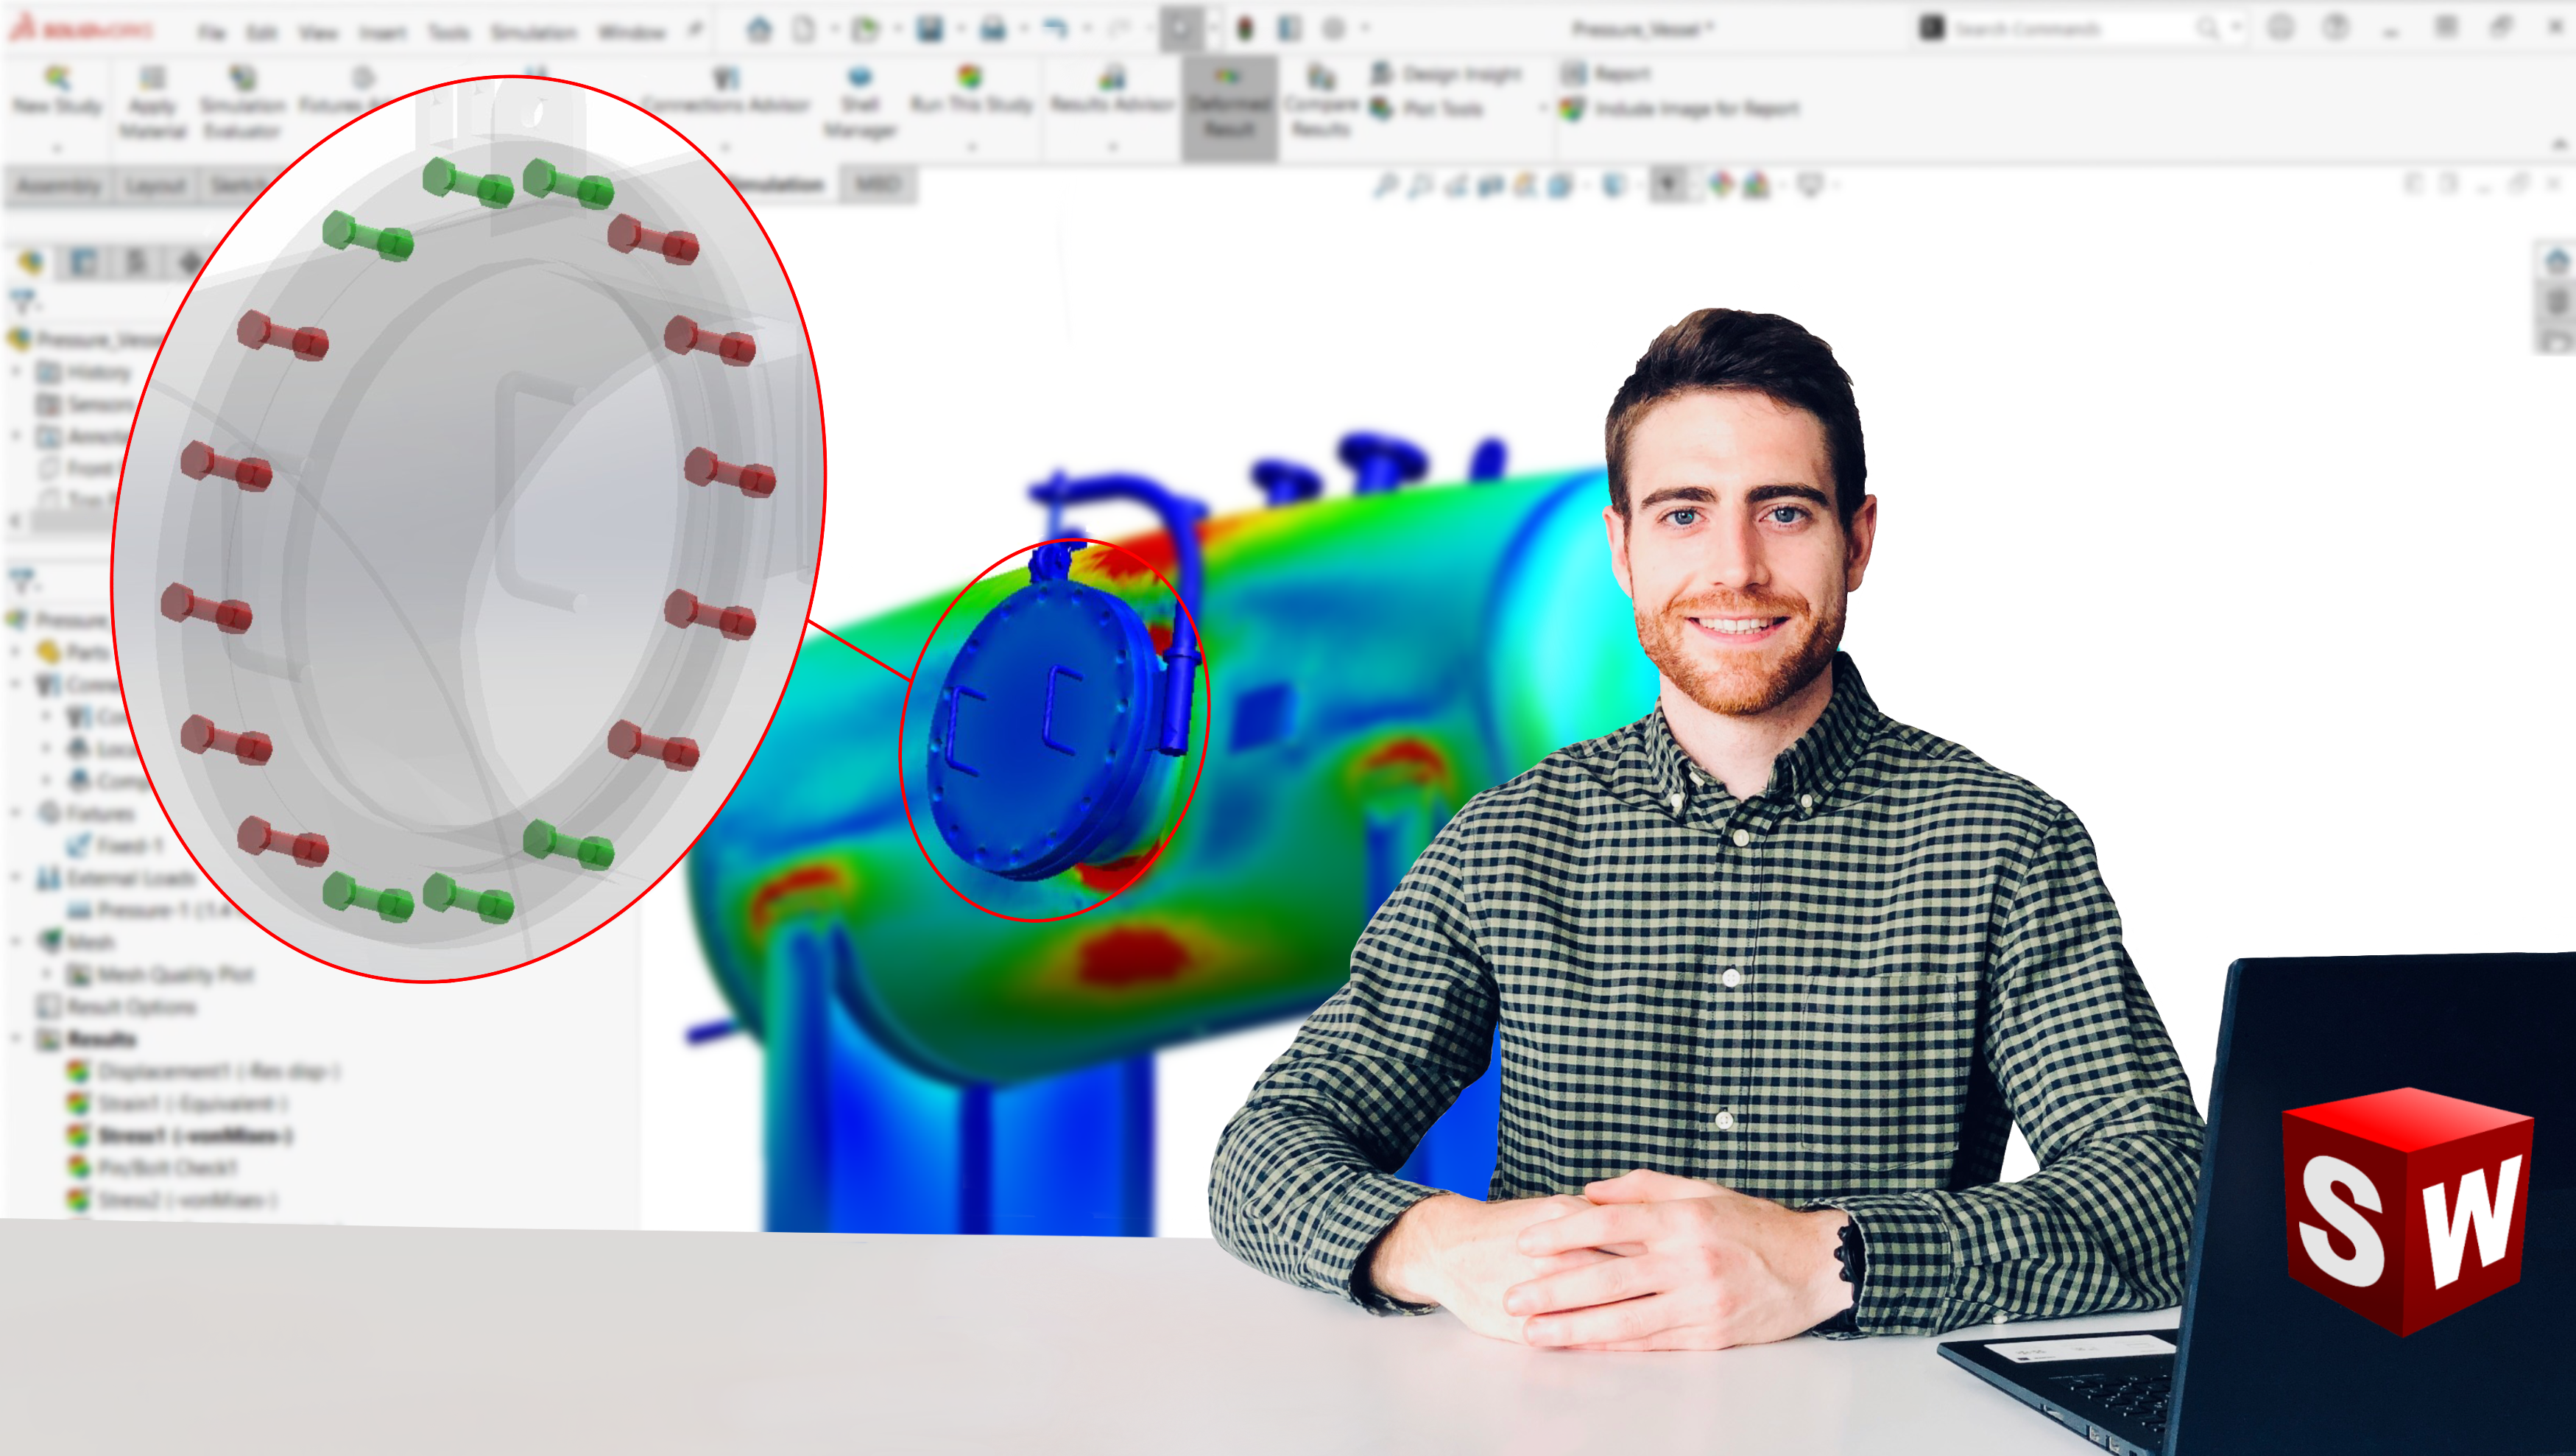Open the New Study dropdown arrow
This screenshot has height=1456, width=2576.
[x=57, y=149]
